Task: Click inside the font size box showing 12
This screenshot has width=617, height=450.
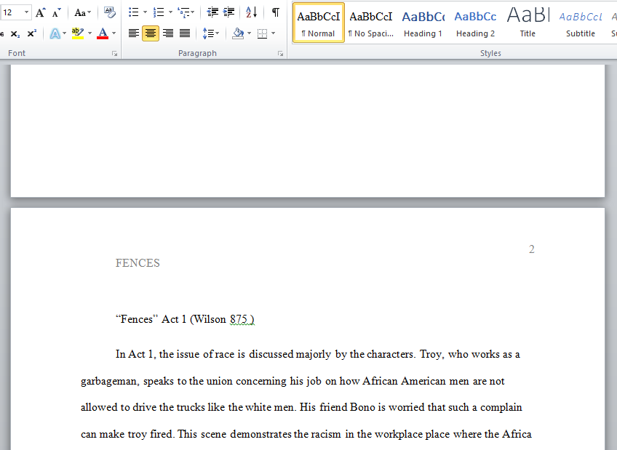Action: pos(10,12)
